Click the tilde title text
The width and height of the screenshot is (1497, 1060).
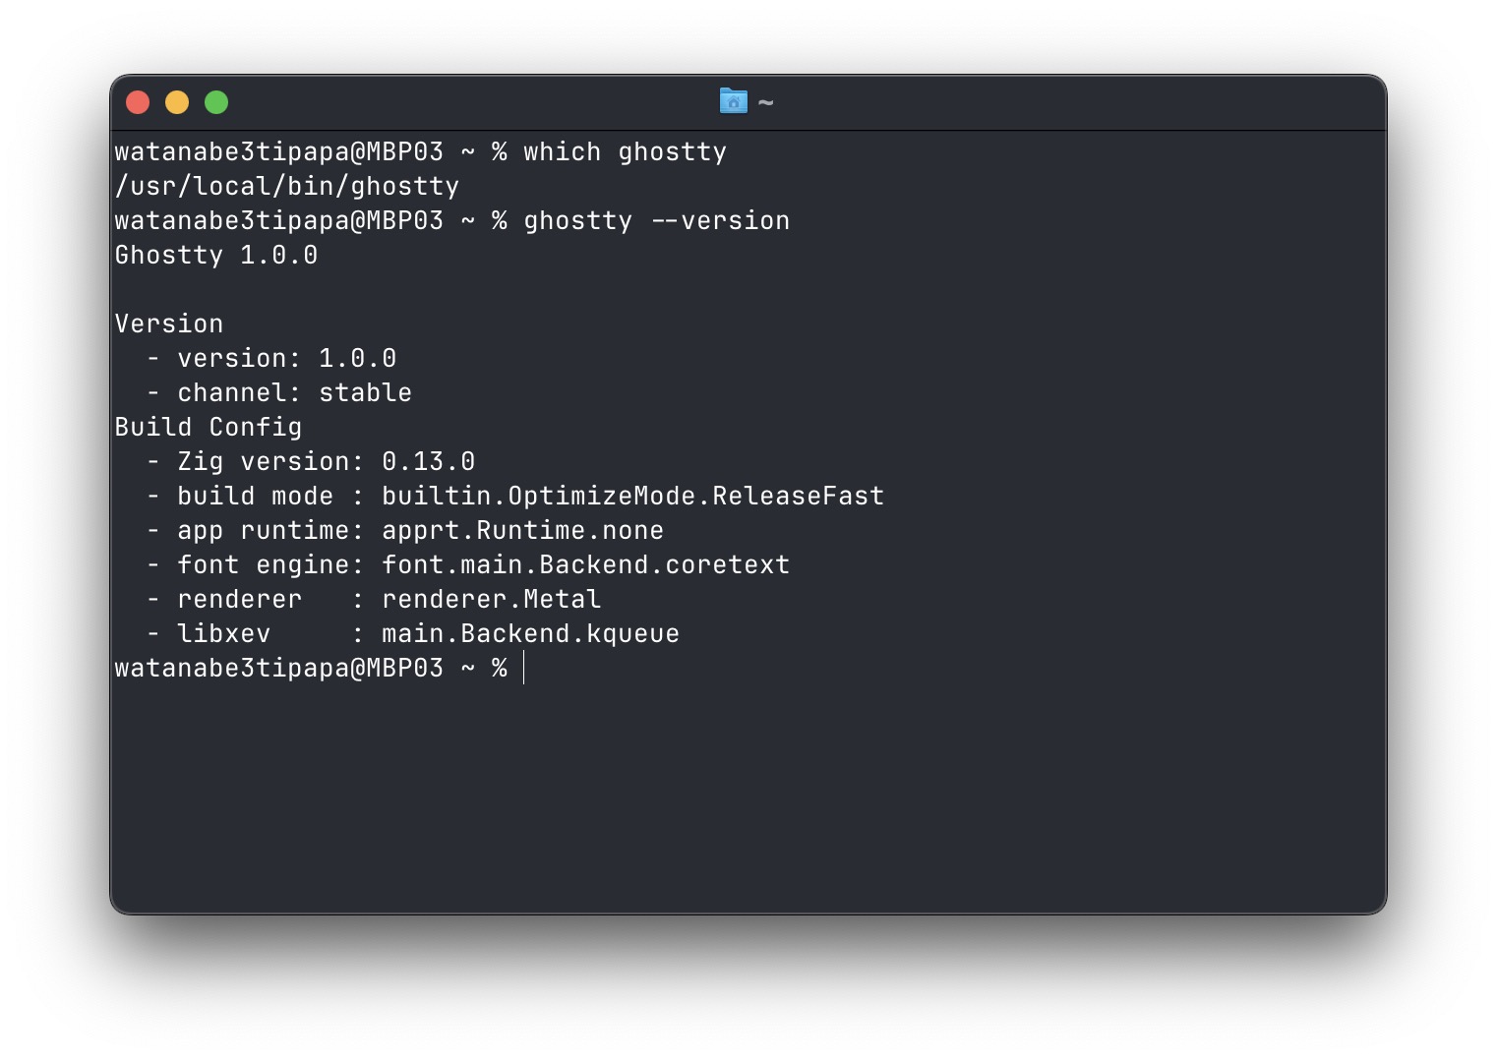(x=765, y=102)
